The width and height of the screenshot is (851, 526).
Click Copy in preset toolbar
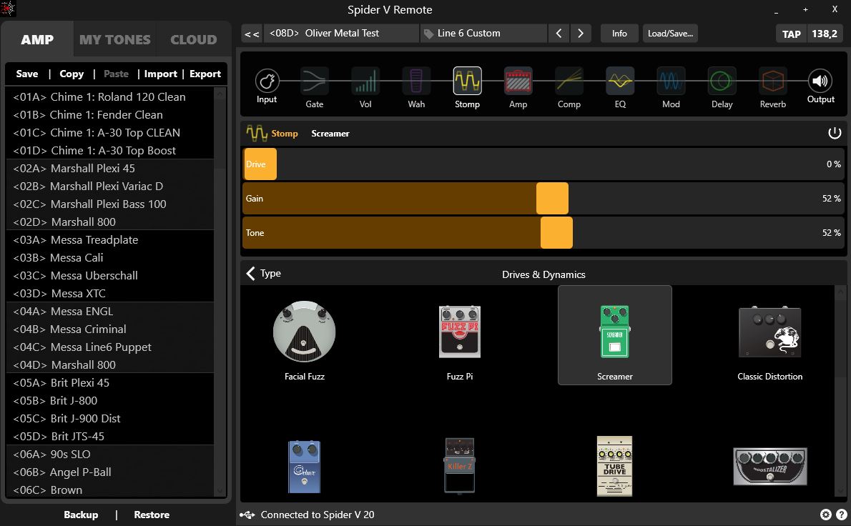click(72, 74)
